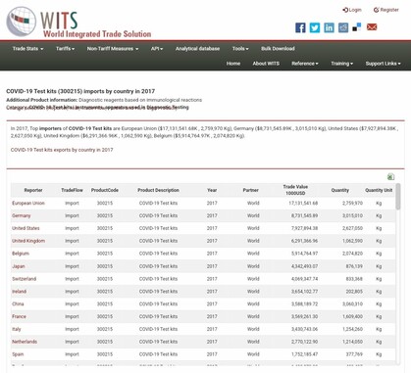Open the Non-Tariff Measures dropdown

pos(113,49)
